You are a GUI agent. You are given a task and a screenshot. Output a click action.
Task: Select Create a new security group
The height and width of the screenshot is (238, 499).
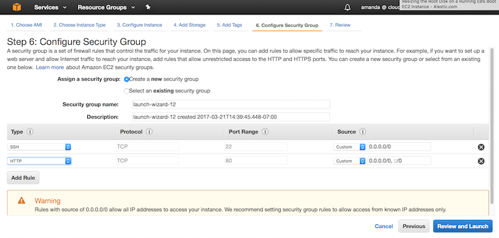click(127, 79)
